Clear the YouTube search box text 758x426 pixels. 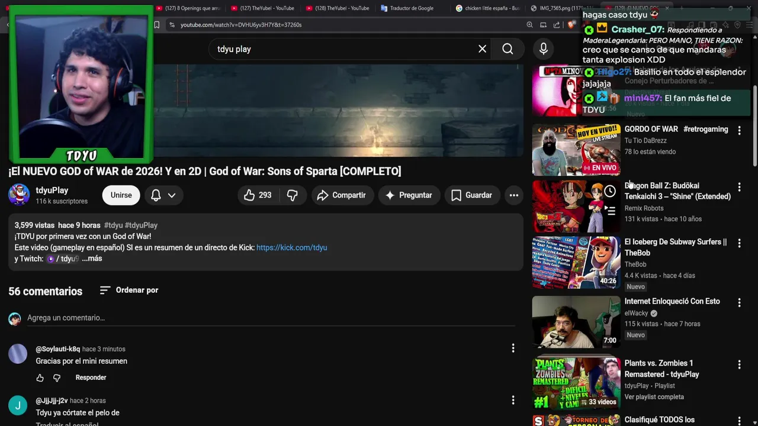click(x=482, y=49)
